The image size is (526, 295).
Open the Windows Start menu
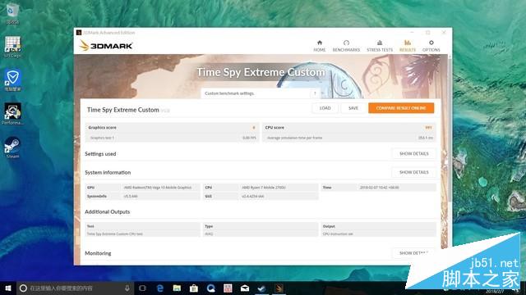8,288
